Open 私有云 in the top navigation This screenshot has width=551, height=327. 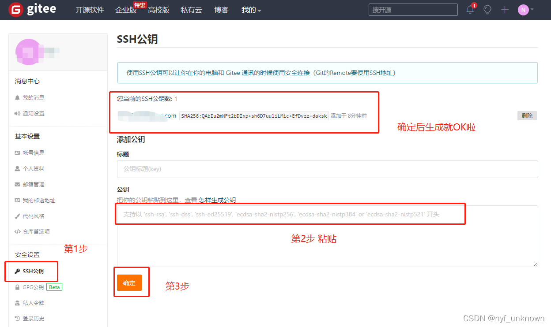click(x=191, y=10)
